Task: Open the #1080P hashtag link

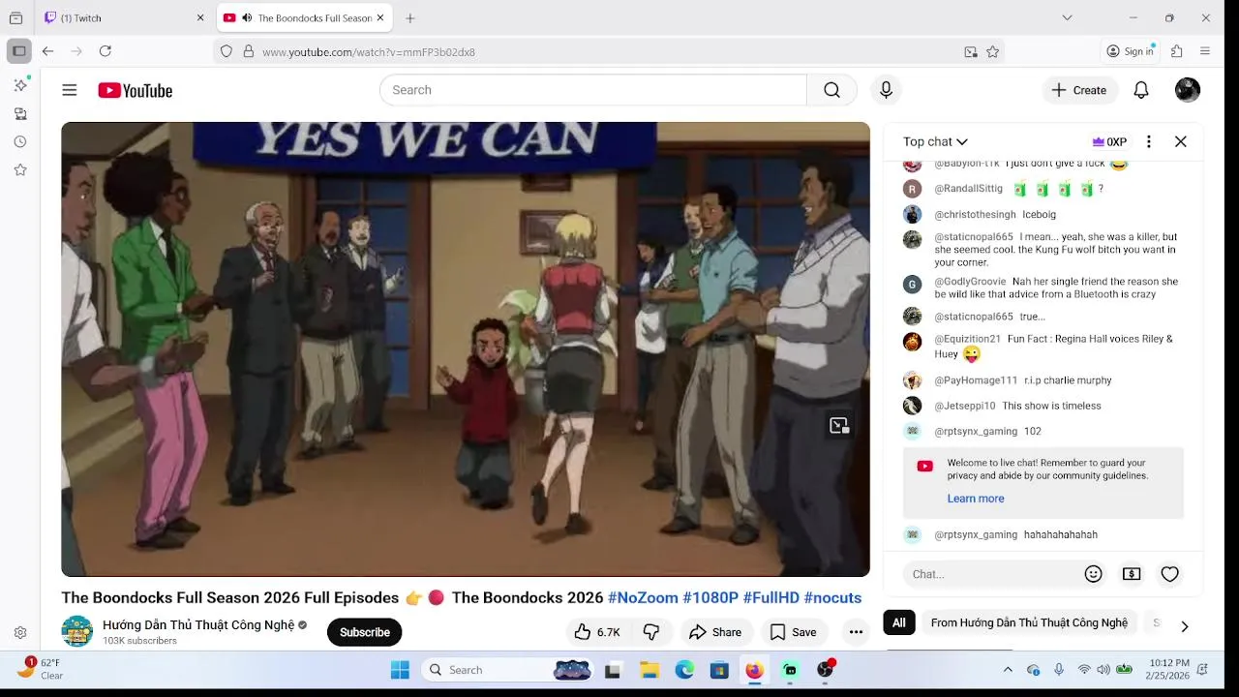Action: [x=710, y=597]
